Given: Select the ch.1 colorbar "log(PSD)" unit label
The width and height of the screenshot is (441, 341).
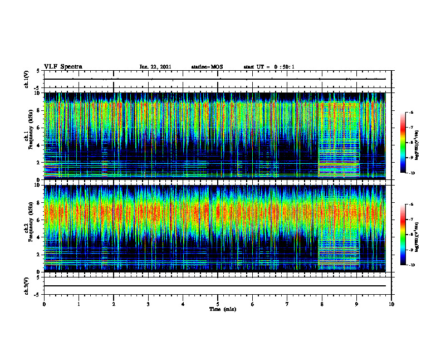Looking at the screenshot, I should (417, 145).
